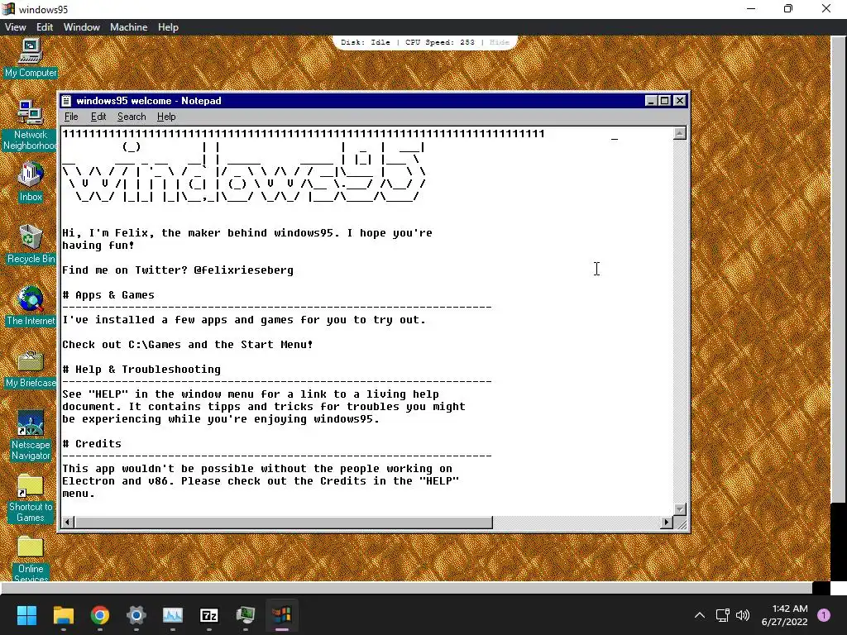Open the host View menu

click(x=15, y=27)
